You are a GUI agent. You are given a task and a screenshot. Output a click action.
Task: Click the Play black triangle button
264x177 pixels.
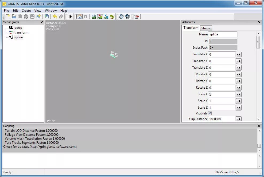coord(71,17)
